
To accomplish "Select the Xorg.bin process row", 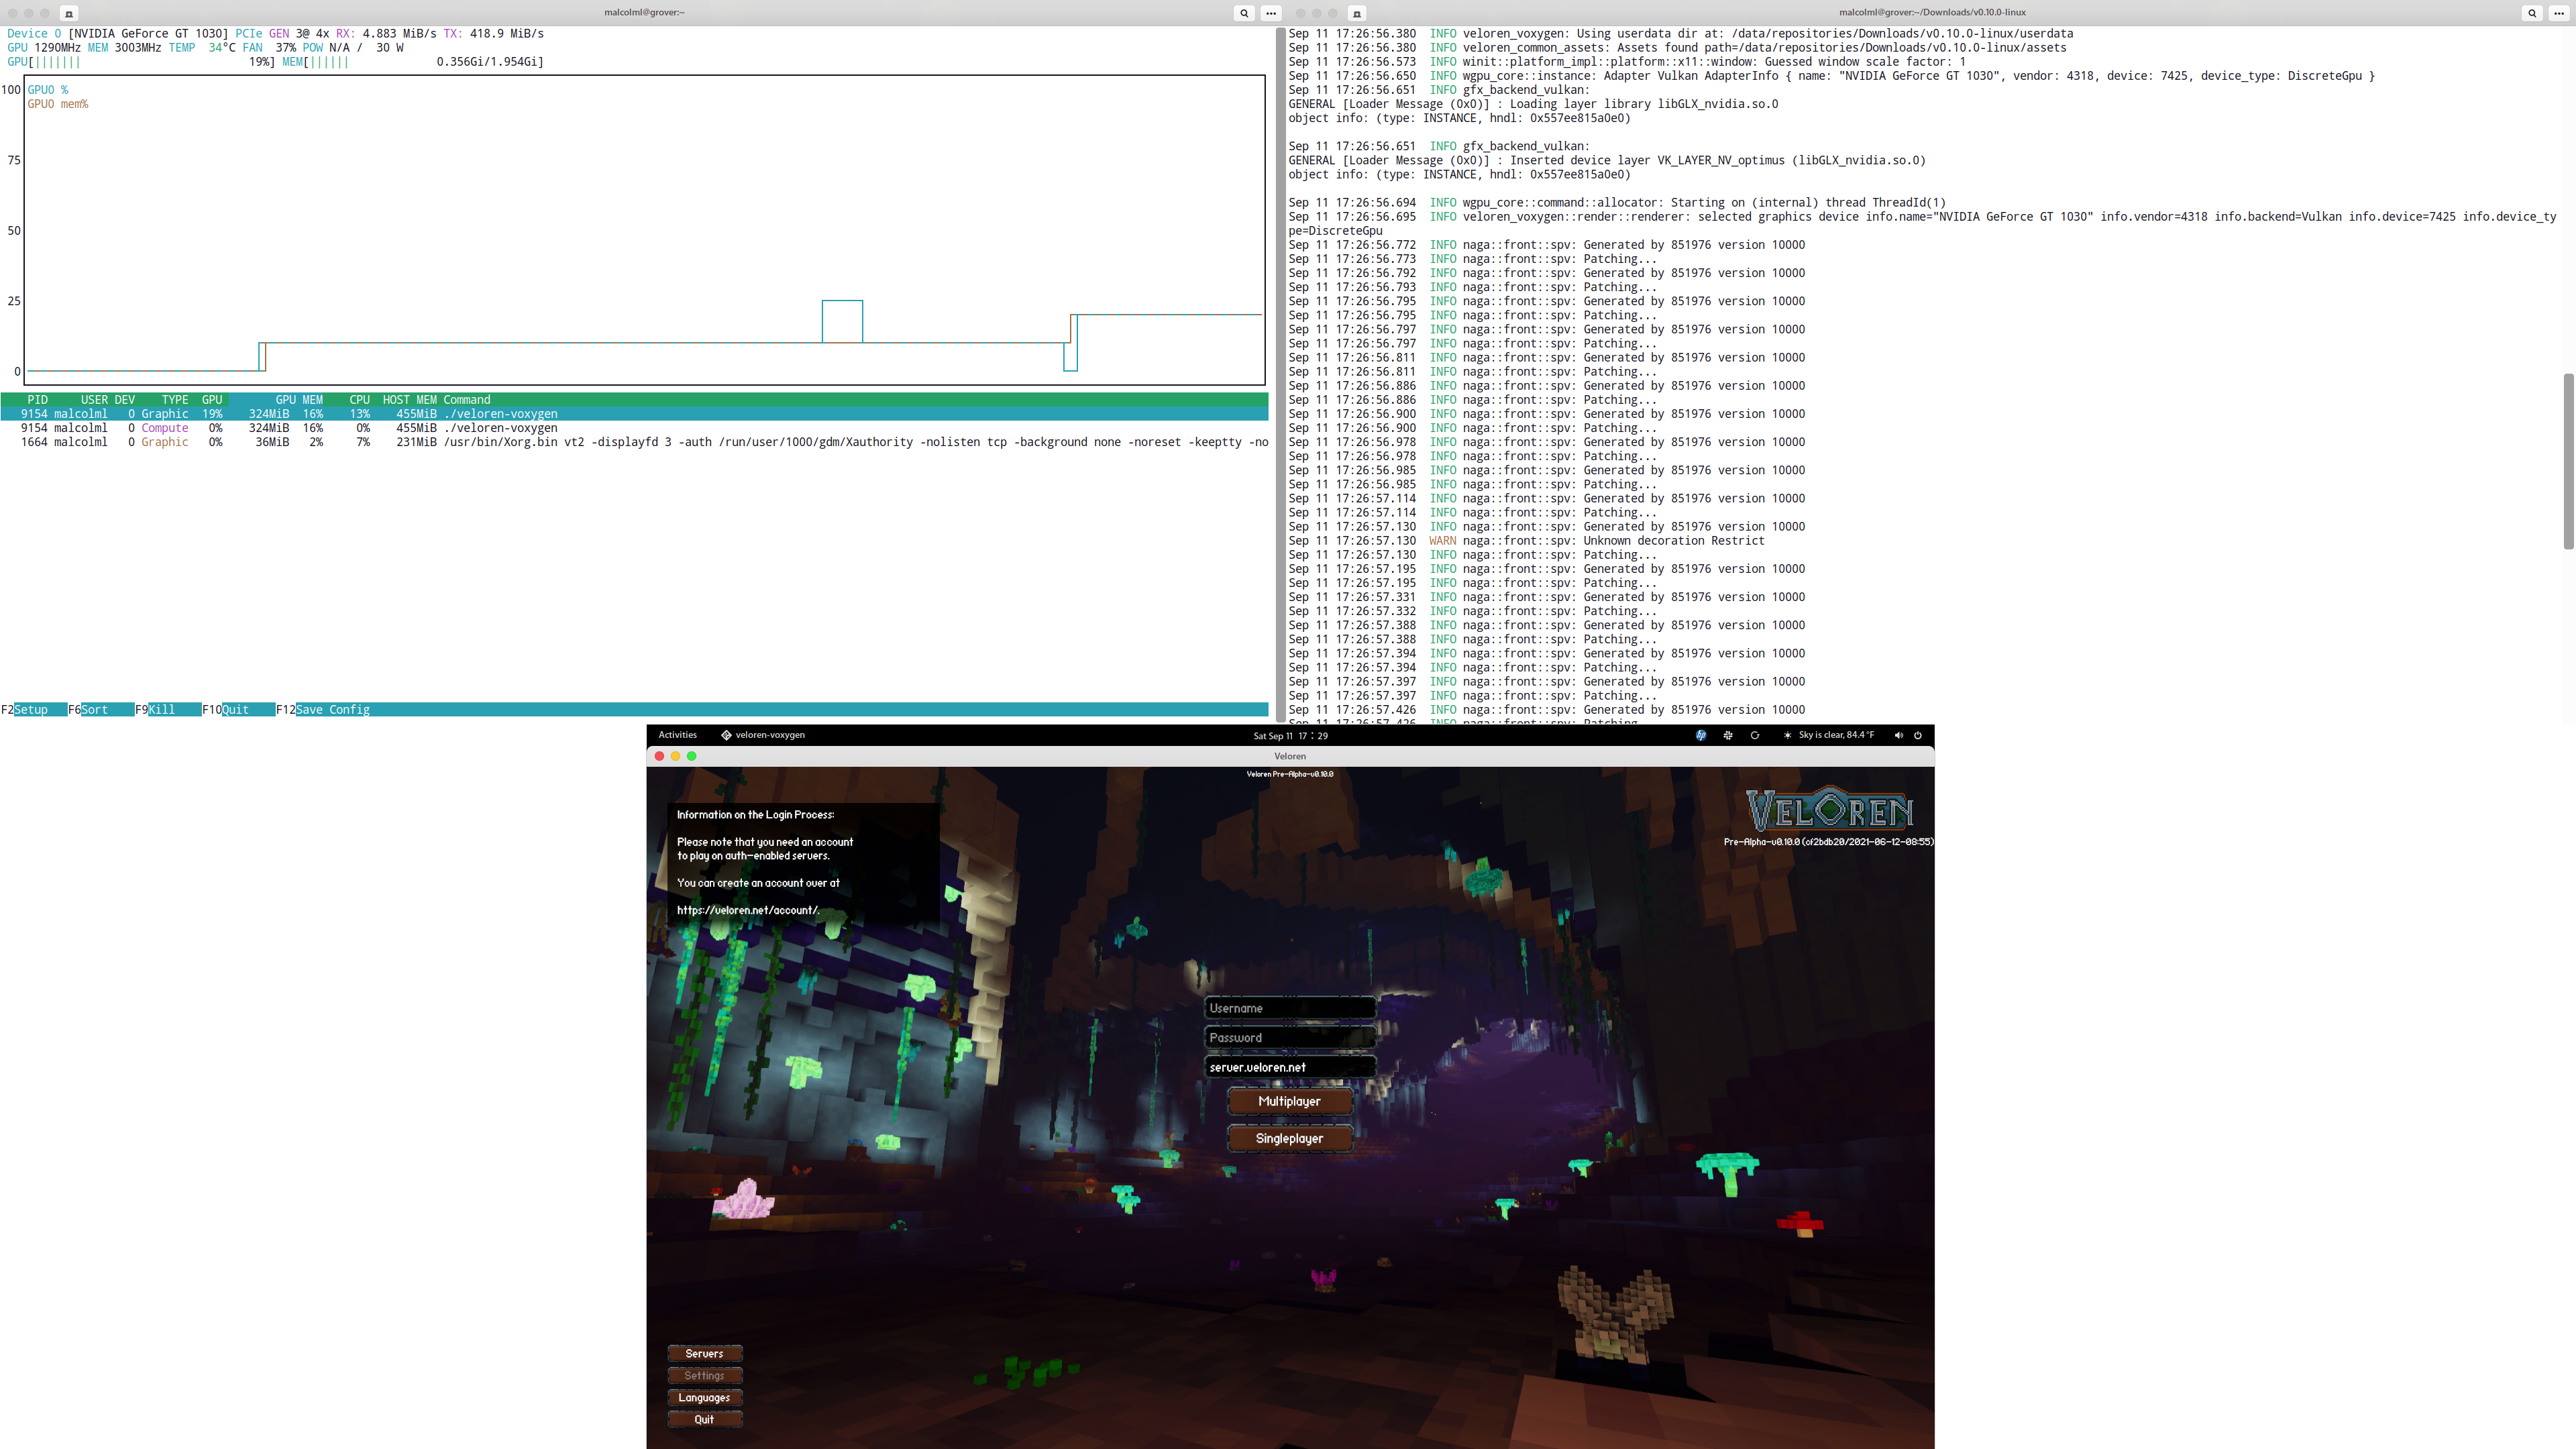I will [x=634, y=441].
